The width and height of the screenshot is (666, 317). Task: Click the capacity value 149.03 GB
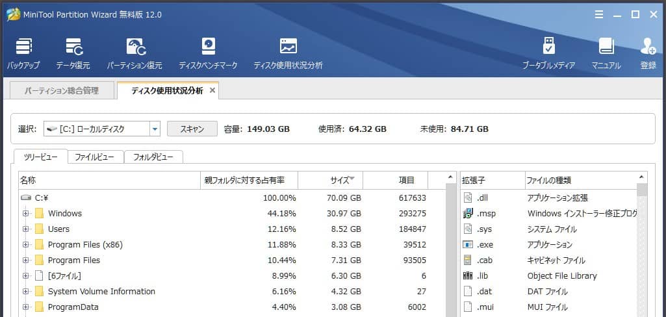(x=268, y=129)
